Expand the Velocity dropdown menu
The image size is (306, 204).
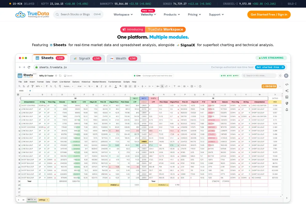148,14
